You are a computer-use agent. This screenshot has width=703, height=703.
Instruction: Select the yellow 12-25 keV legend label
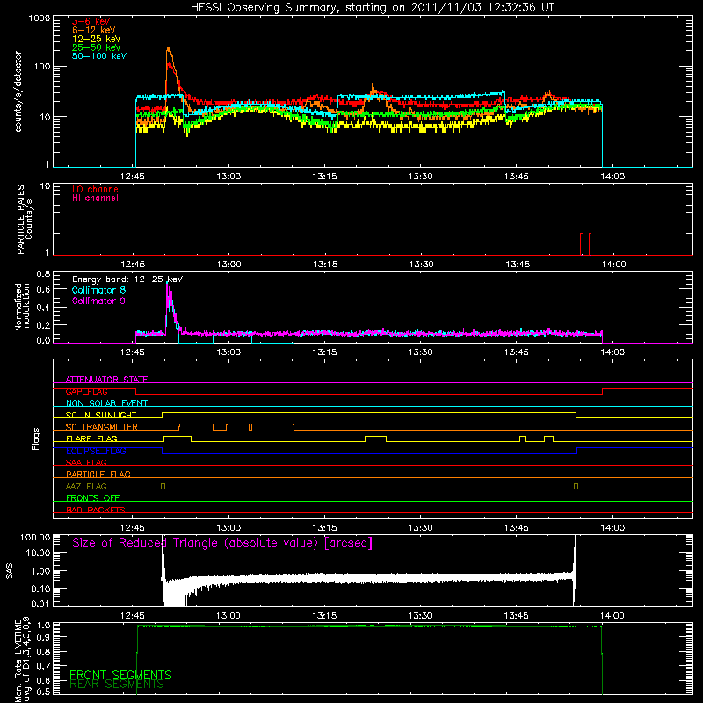(x=97, y=39)
